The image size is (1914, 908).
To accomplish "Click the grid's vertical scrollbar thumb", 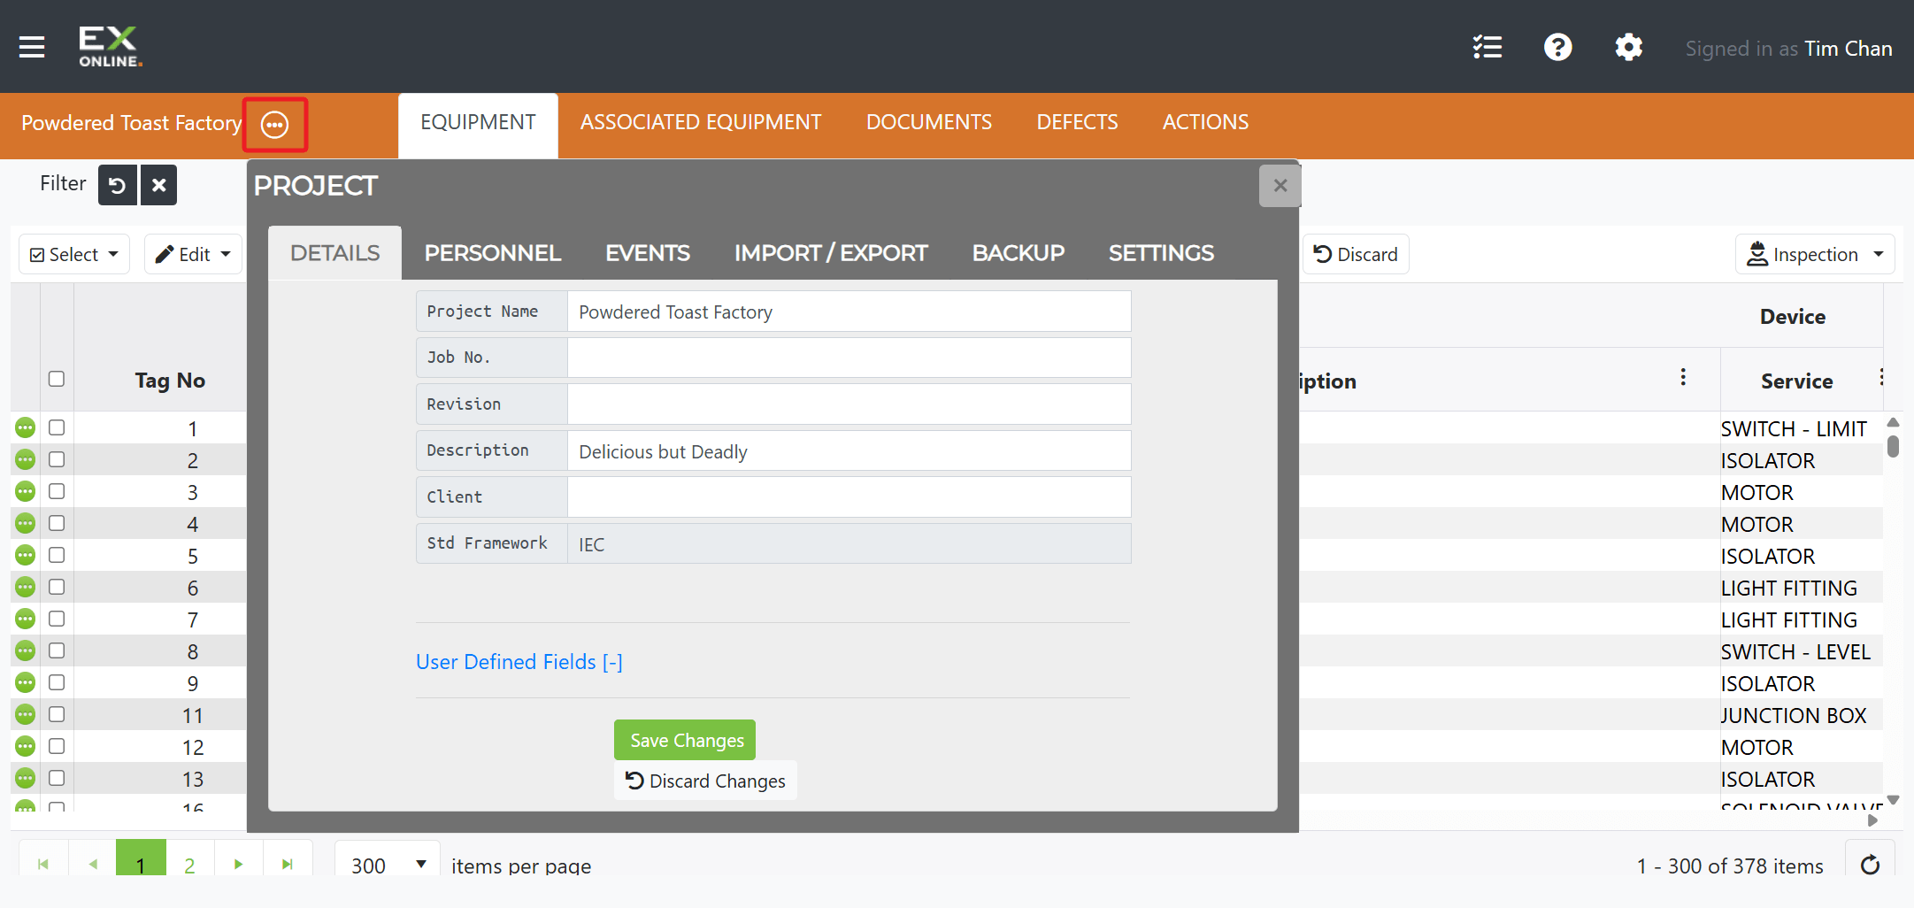I will (x=1893, y=445).
